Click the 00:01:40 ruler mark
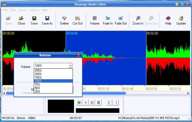This screenshot has width=192, height=122. tap(127, 89)
